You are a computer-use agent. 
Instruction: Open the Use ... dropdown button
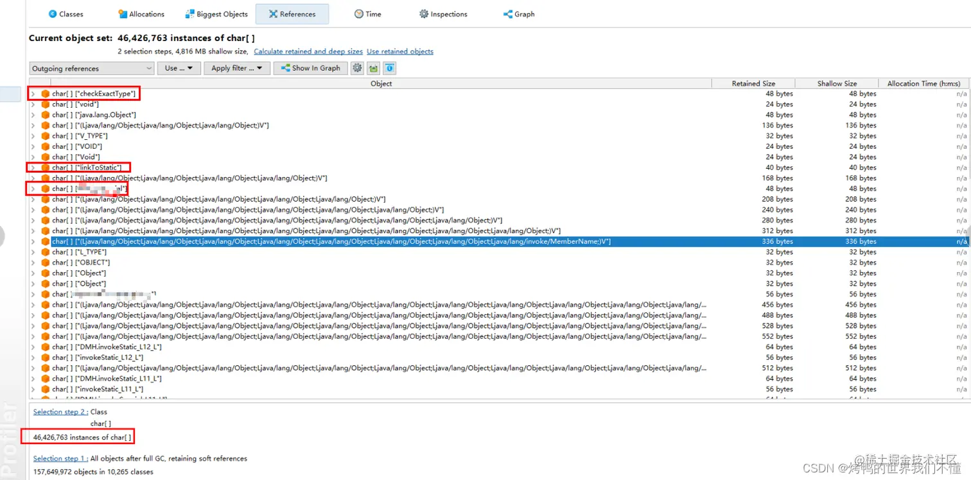click(179, 68)
